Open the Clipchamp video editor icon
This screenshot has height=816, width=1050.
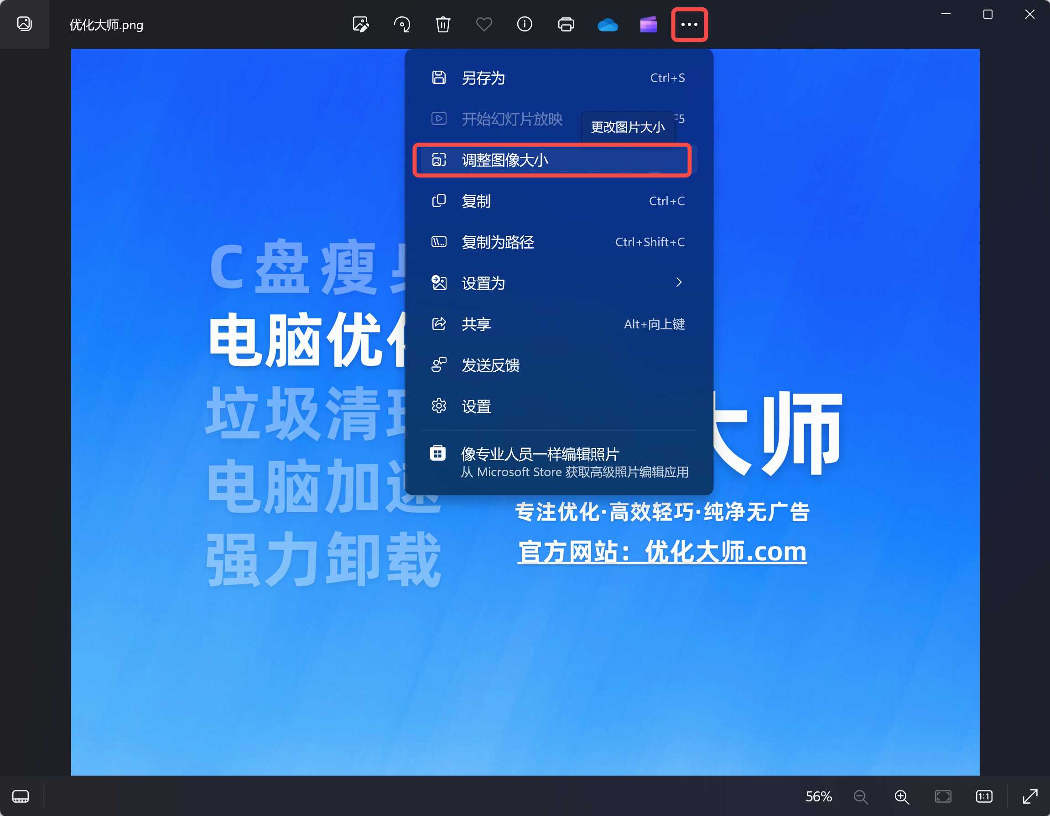[648, 24]
